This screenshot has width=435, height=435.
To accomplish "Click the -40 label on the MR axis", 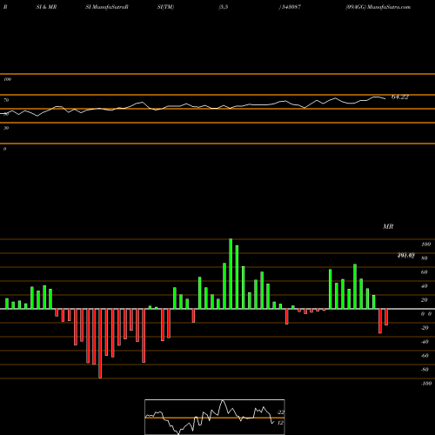I will [425, 342].
